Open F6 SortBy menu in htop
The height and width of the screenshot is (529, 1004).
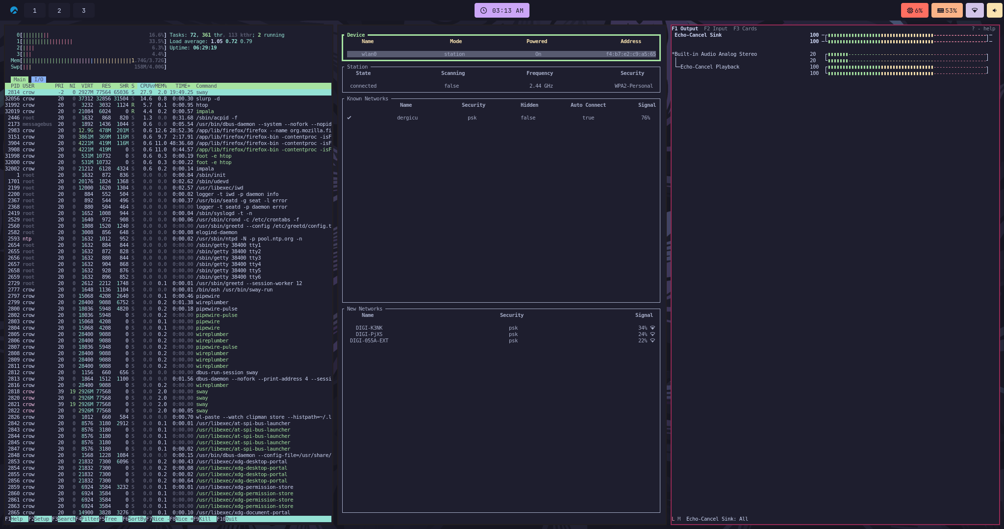tap(136, 519)
